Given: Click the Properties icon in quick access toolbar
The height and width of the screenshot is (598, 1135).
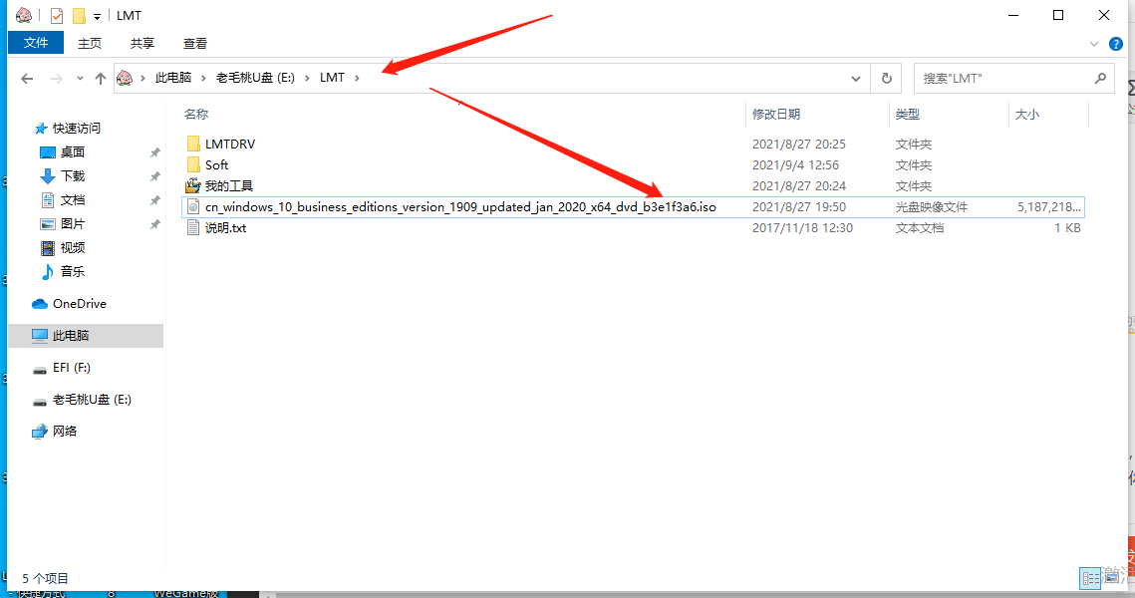Looking at the screenshot, I should pyautogui.click(x=57, y=15).
